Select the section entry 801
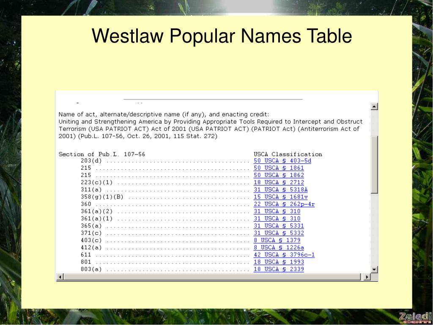 point(86,262)
